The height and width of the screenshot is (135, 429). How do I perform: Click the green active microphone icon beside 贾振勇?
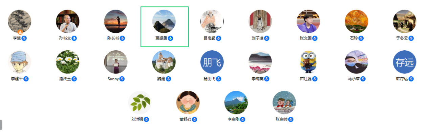(x=170, y=38)
